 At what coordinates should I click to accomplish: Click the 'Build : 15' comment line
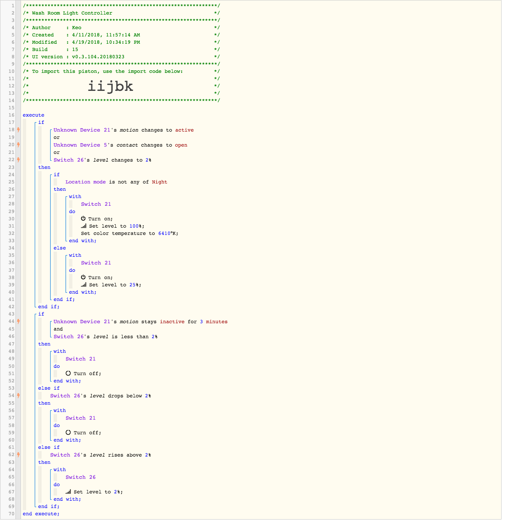click(55, 49)
